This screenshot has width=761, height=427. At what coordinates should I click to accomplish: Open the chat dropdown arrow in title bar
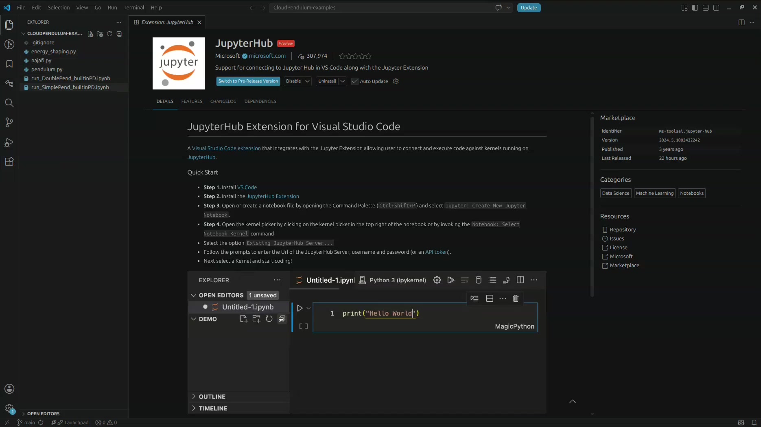pyautogui.click(x=508, y=8)
